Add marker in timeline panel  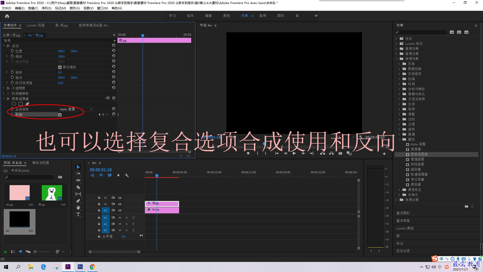point(118,175)
